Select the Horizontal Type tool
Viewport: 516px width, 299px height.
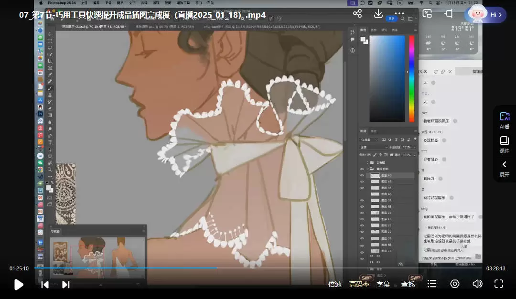[x=50, y=142]
